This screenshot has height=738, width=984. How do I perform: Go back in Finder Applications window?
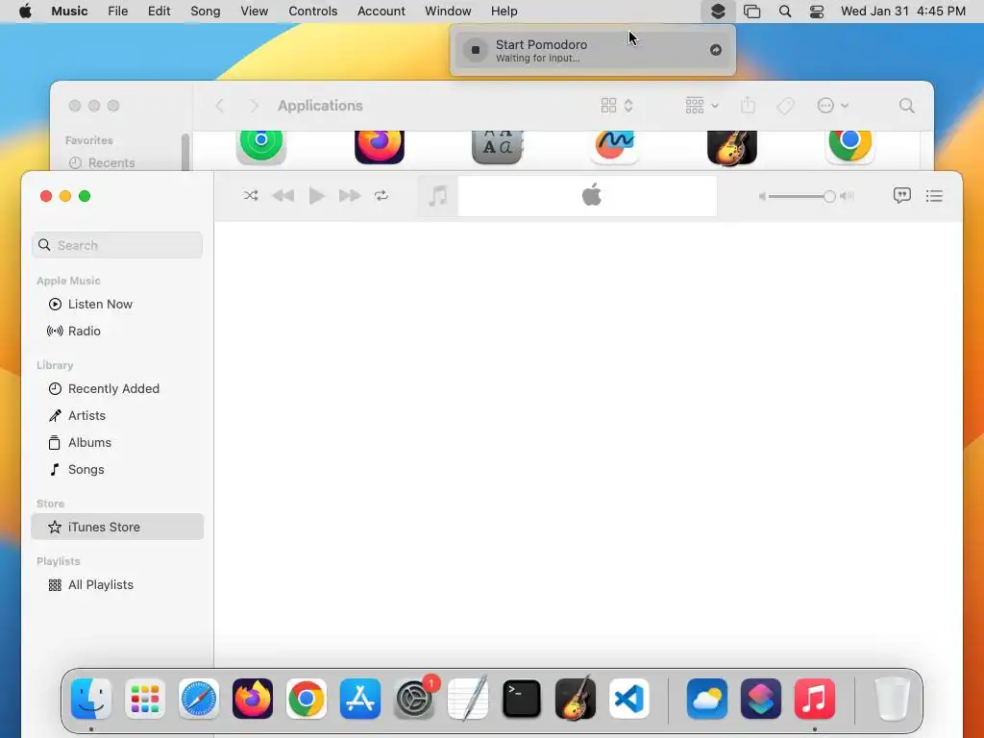[x=220, y=106]
